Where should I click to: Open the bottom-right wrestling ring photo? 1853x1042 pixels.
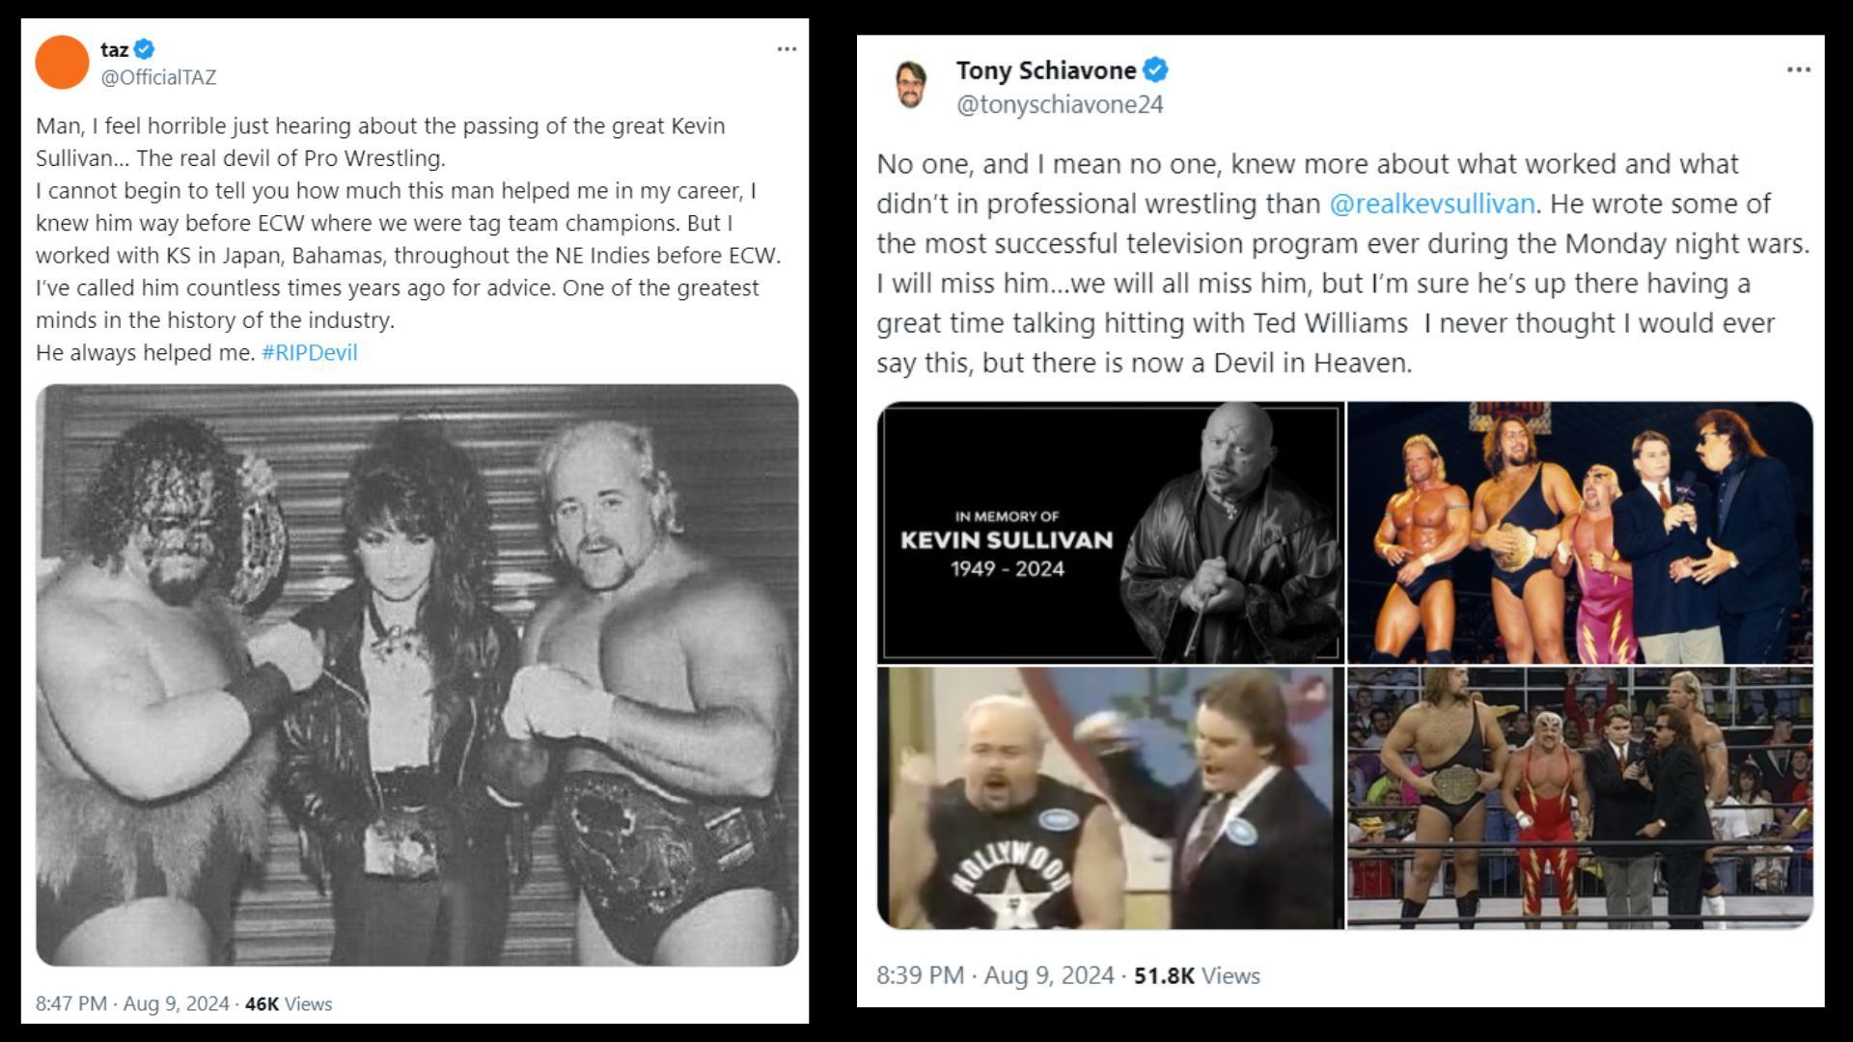point(1580,798)
